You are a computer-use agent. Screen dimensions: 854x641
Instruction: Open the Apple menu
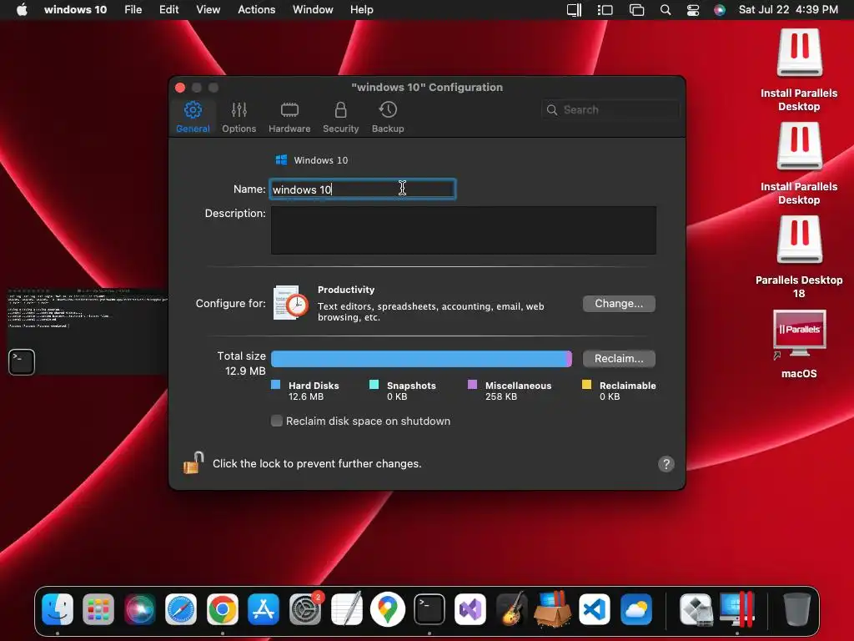click(x=22, y=10)
